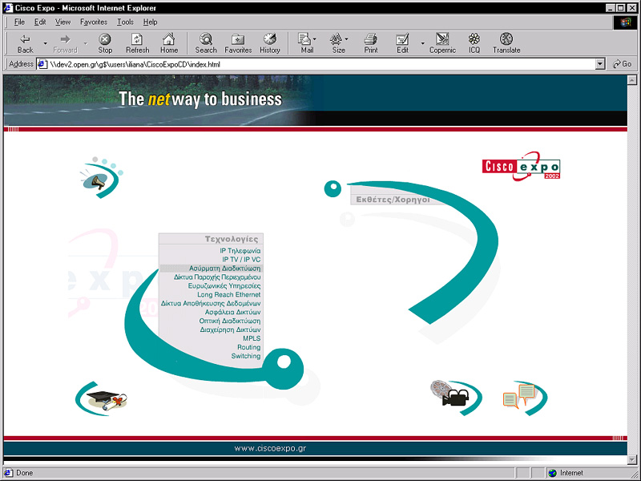641x481 pixels.
Task: Select Διαχείρηση Δικτύων link
Action: pos(230,329)
